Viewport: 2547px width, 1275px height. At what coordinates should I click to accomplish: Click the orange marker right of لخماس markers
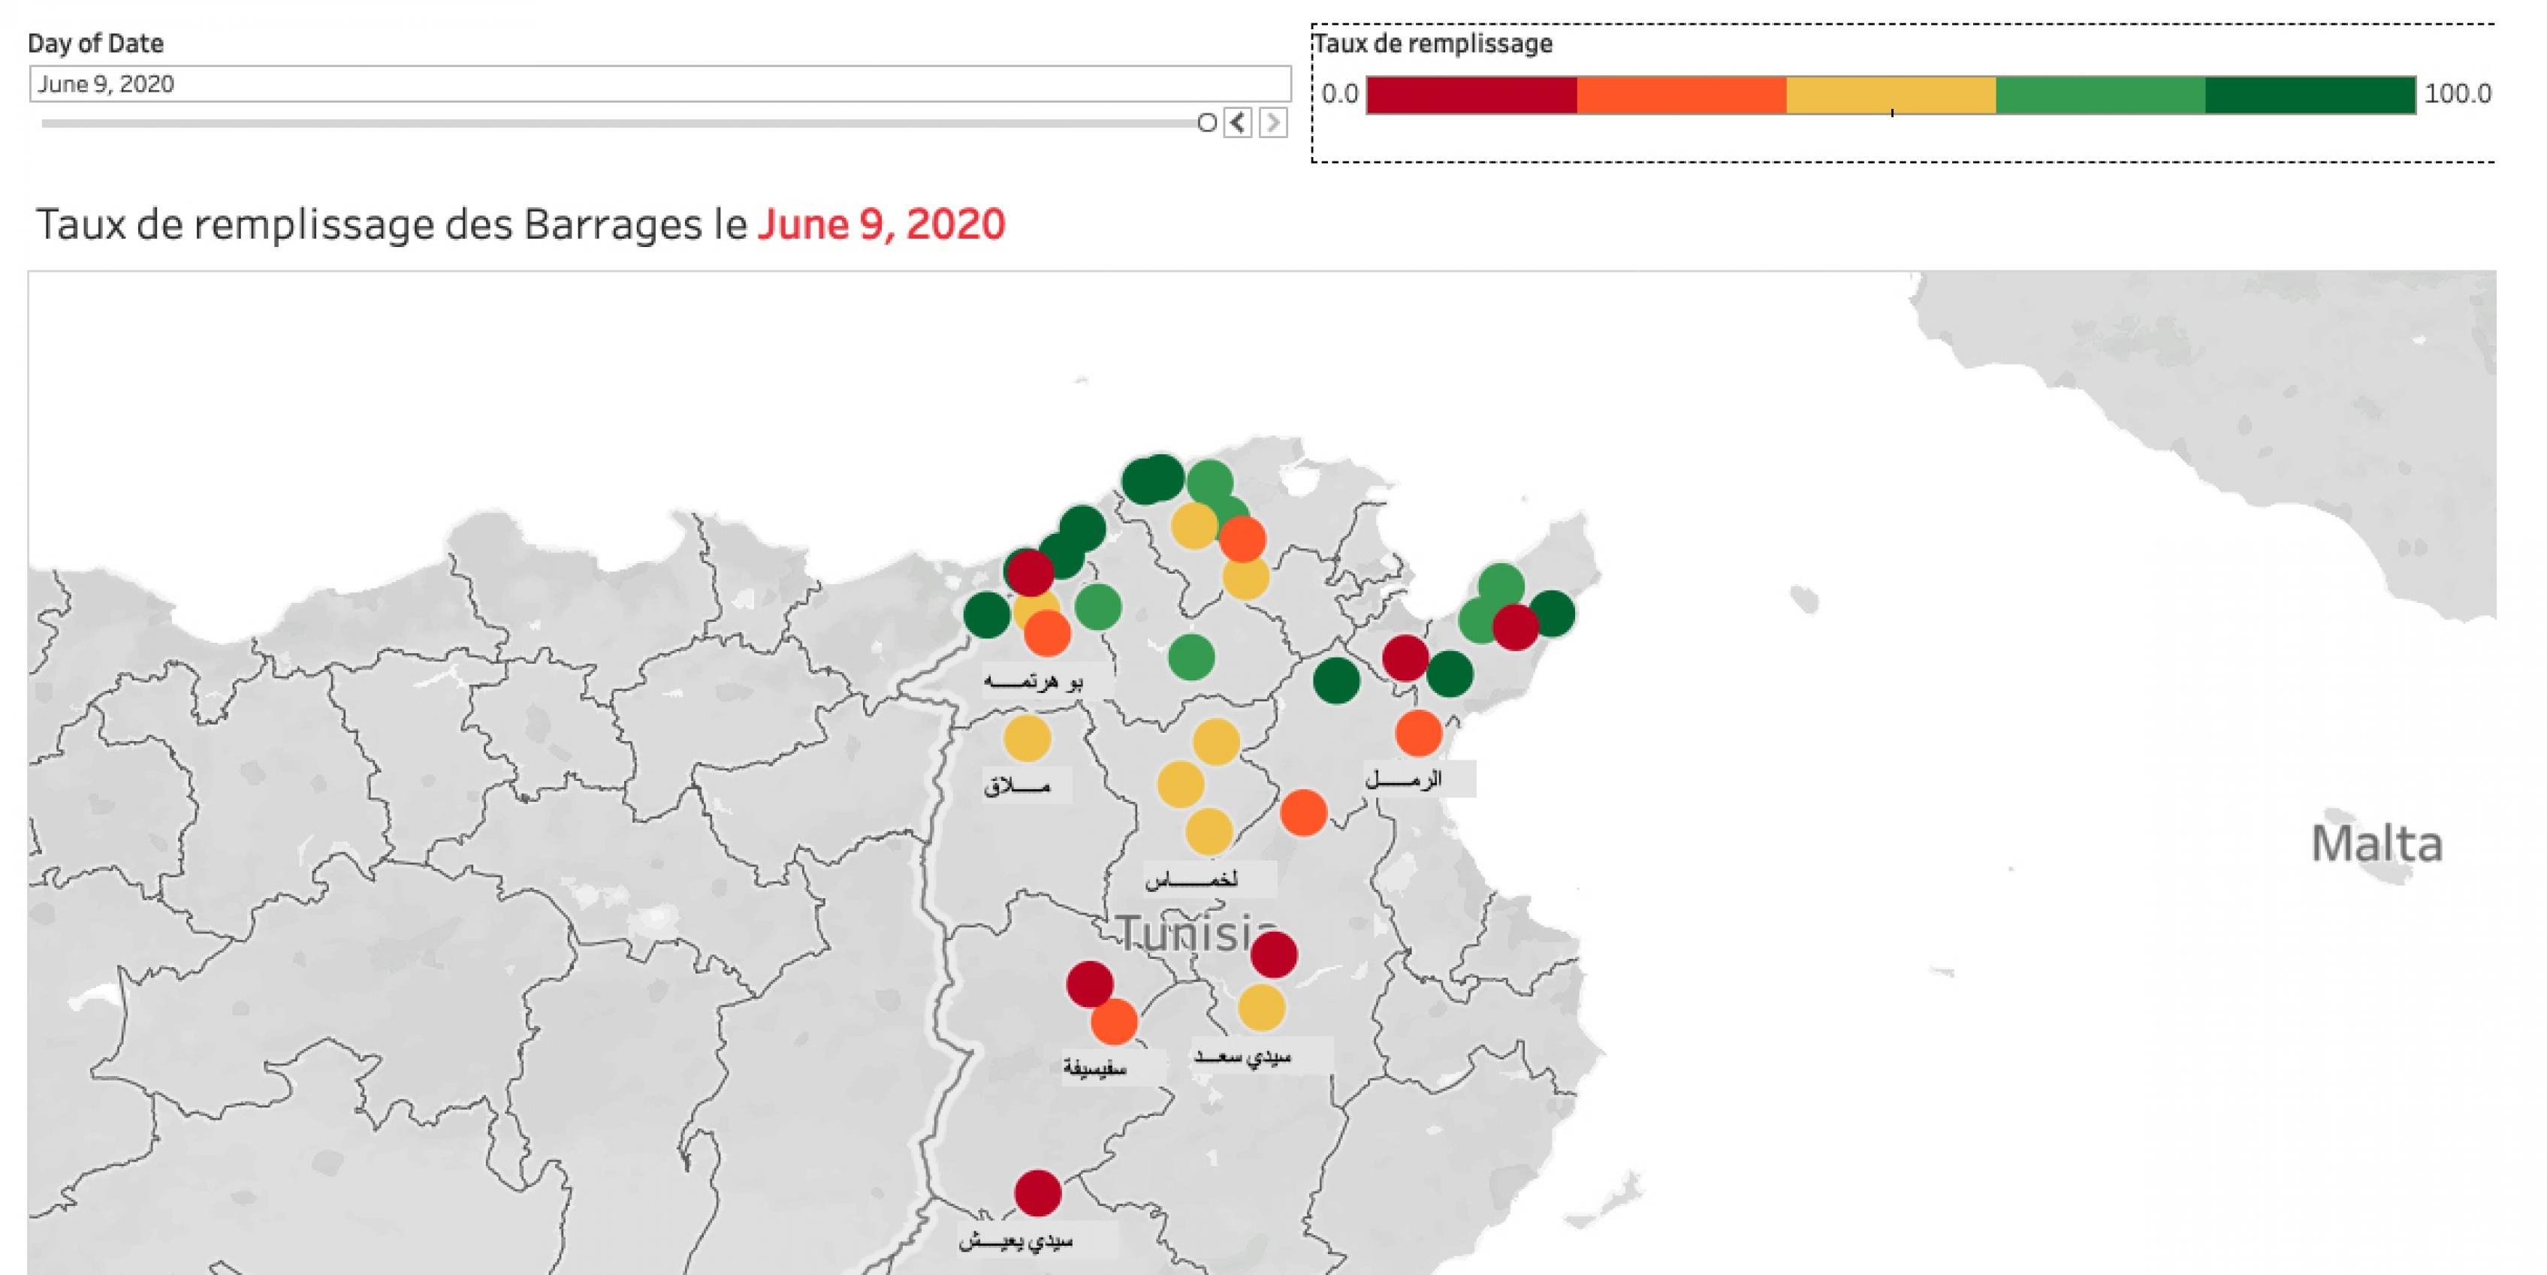[1303, 812]
